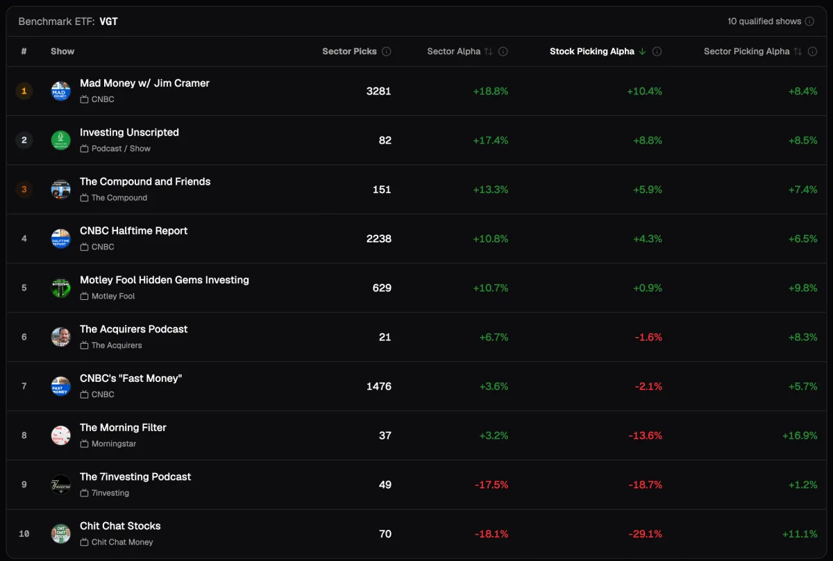
Task: Click info icon next to qualified shows
Action: [809, 22]
